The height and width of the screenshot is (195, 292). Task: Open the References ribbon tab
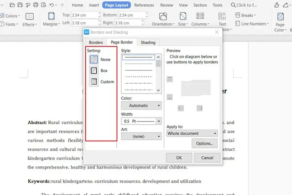pos(144,5)
